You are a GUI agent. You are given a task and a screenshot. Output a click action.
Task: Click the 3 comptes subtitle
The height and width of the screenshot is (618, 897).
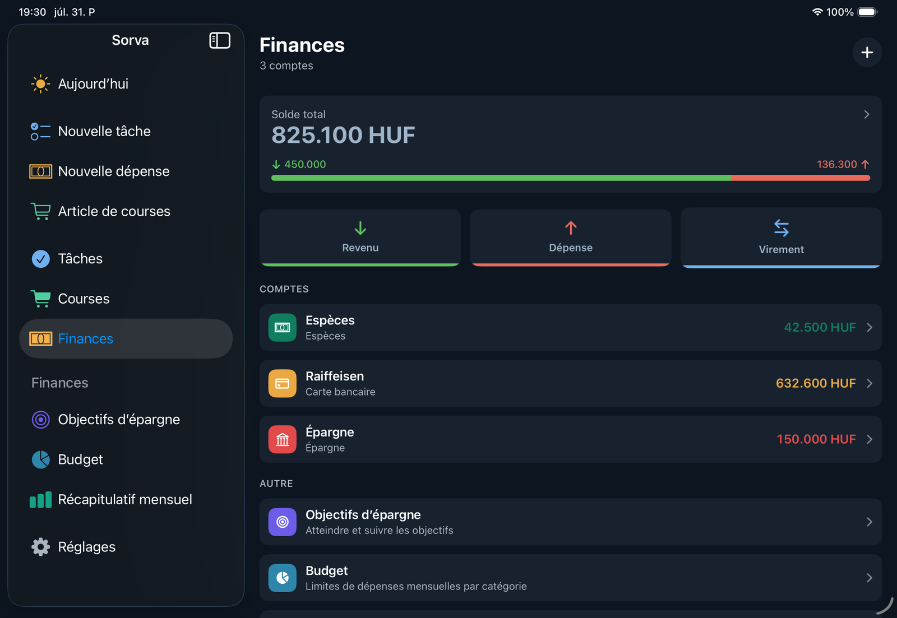[x=286, y=66]
